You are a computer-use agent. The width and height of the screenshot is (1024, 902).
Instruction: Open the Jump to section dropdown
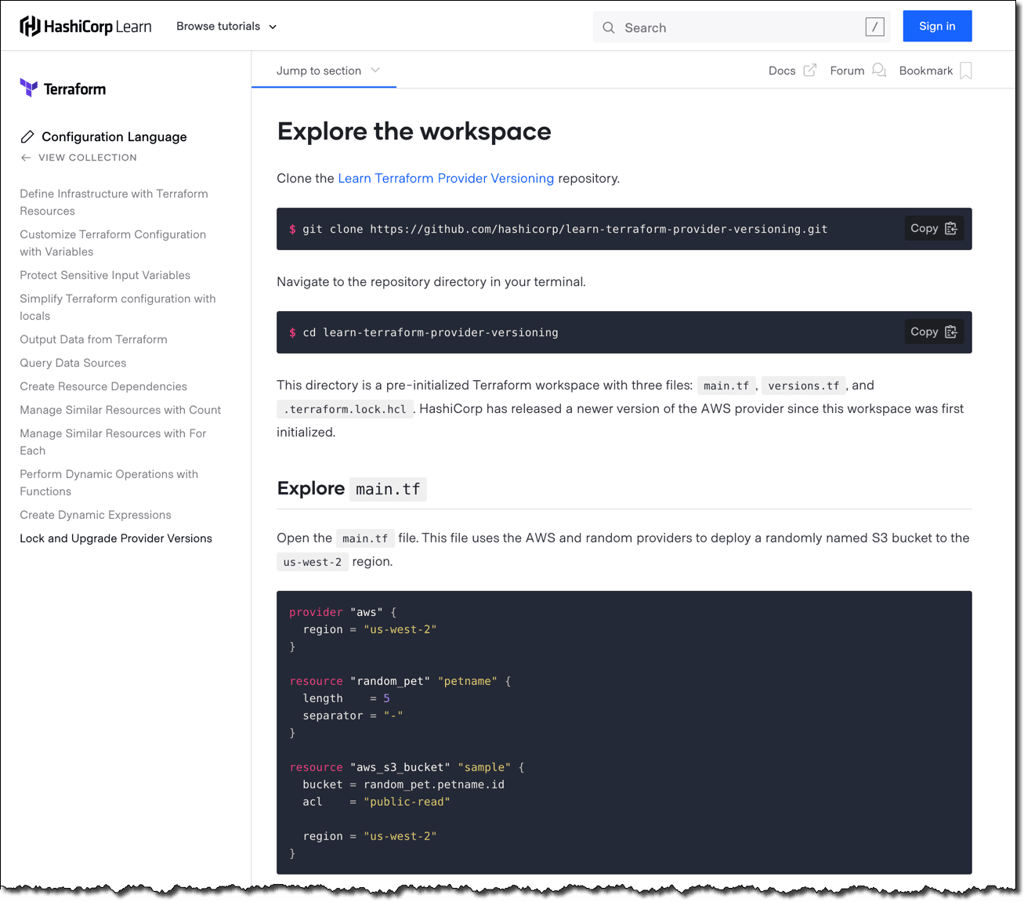(327, 71)
